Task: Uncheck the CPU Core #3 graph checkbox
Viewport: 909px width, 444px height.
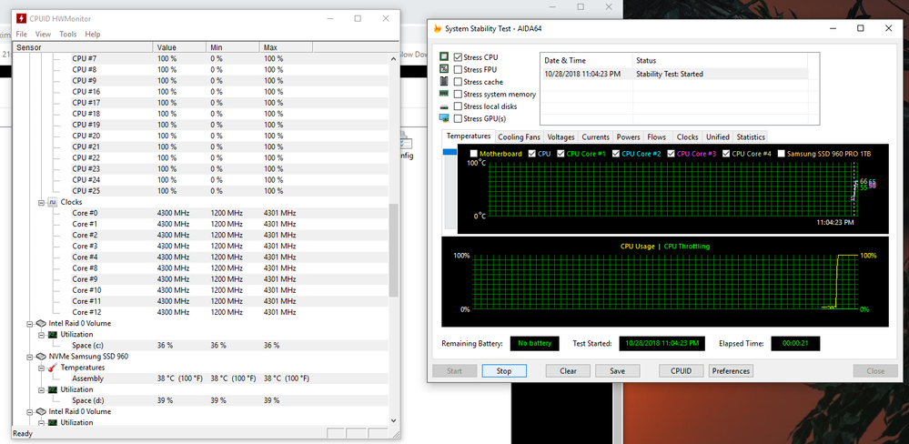Action: pos(672,154)
